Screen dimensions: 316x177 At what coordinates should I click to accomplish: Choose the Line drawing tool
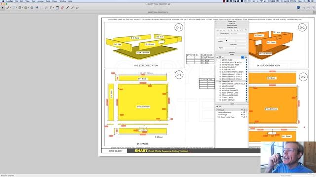[8, 8]
